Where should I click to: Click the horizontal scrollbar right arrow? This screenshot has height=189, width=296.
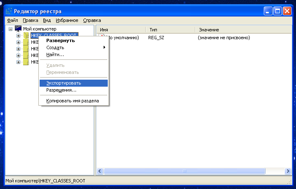(x=288, y=171)
